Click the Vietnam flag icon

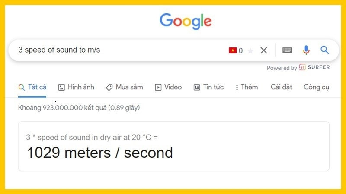pyautogui.click(x=233, y=50)
